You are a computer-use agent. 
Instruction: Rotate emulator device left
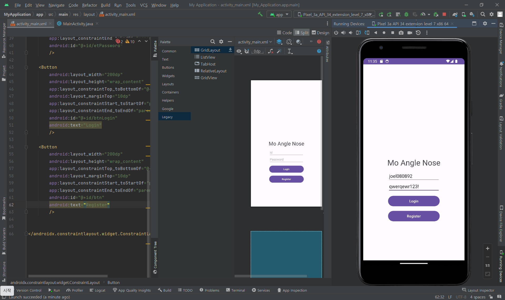click(x=358, y=33)
